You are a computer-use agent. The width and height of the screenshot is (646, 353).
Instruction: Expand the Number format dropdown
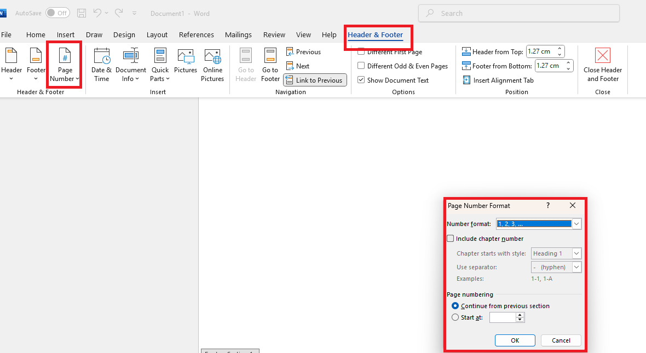576,224
